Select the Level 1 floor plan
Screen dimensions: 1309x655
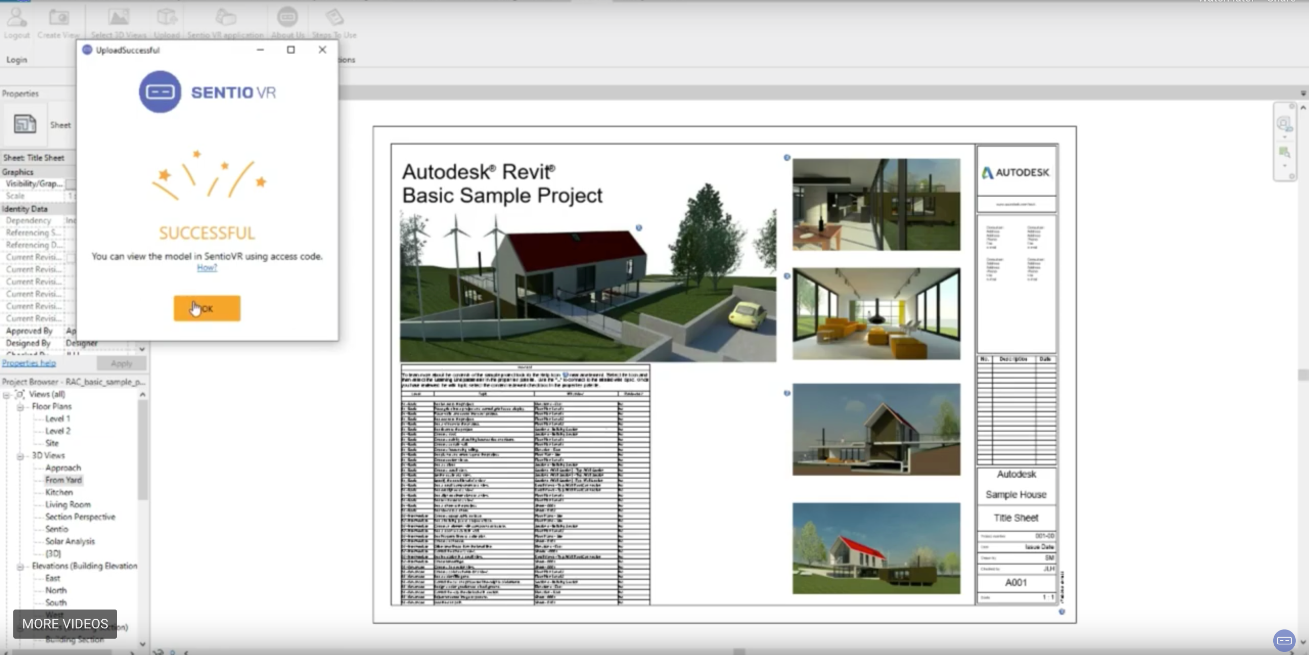click(58, 419)
